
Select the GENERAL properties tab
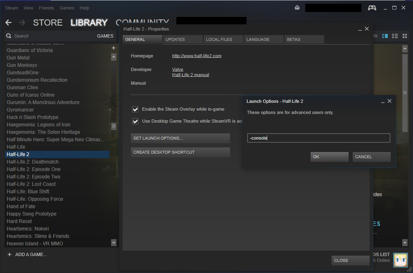click(142, 40)
